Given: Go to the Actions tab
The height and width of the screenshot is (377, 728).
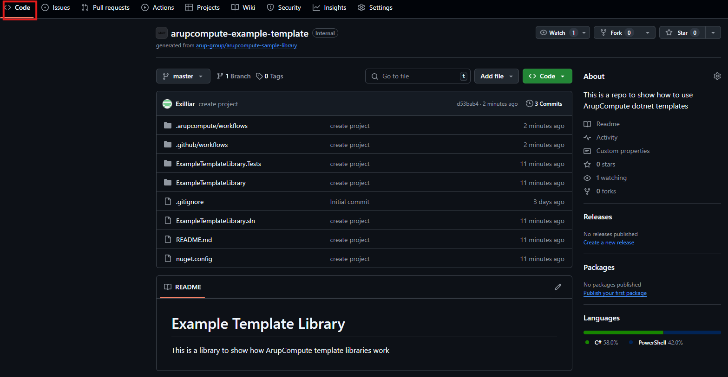Looking at the screenshot, I should tap(158, 7).
